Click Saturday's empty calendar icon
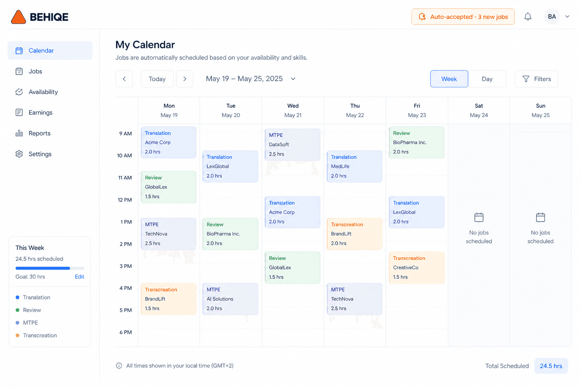Screen dimensions: 581x387 (x=479, y=217)
